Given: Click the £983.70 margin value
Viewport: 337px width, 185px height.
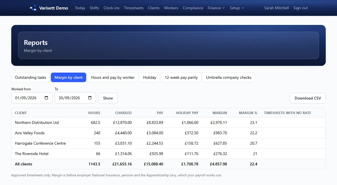Looking at the screenshot, I should click(x=220, y=133).
